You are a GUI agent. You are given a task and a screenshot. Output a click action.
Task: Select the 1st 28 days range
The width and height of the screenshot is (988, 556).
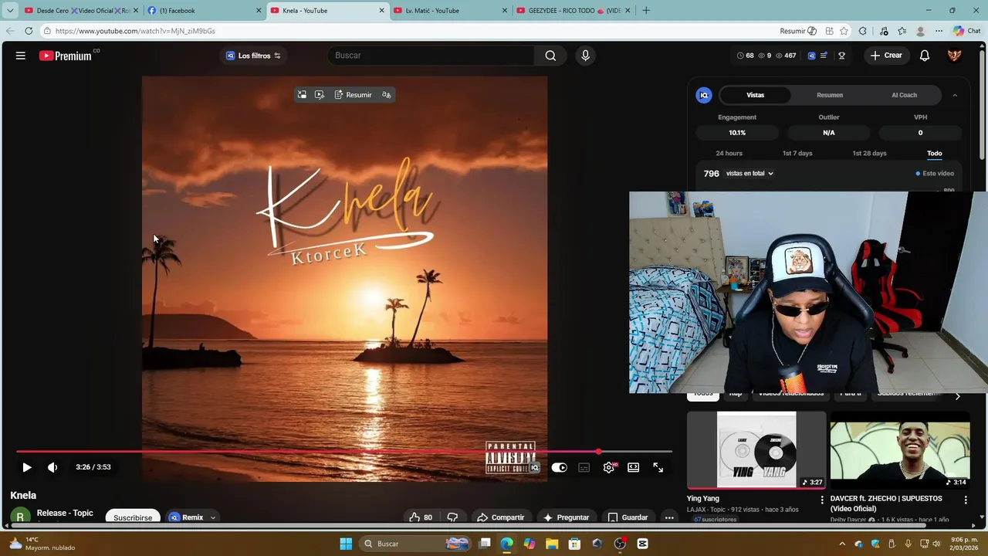(869, 153)
